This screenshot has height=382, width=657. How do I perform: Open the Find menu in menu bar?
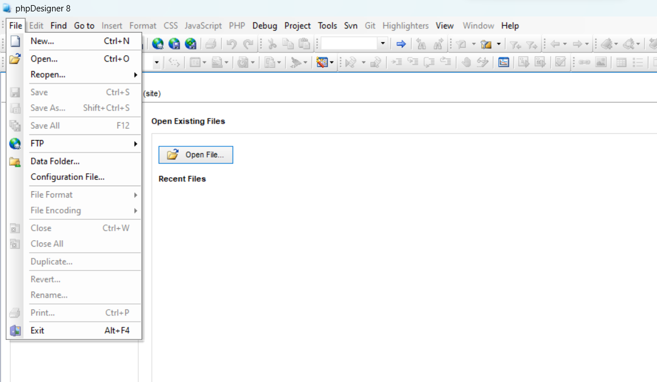59,26
